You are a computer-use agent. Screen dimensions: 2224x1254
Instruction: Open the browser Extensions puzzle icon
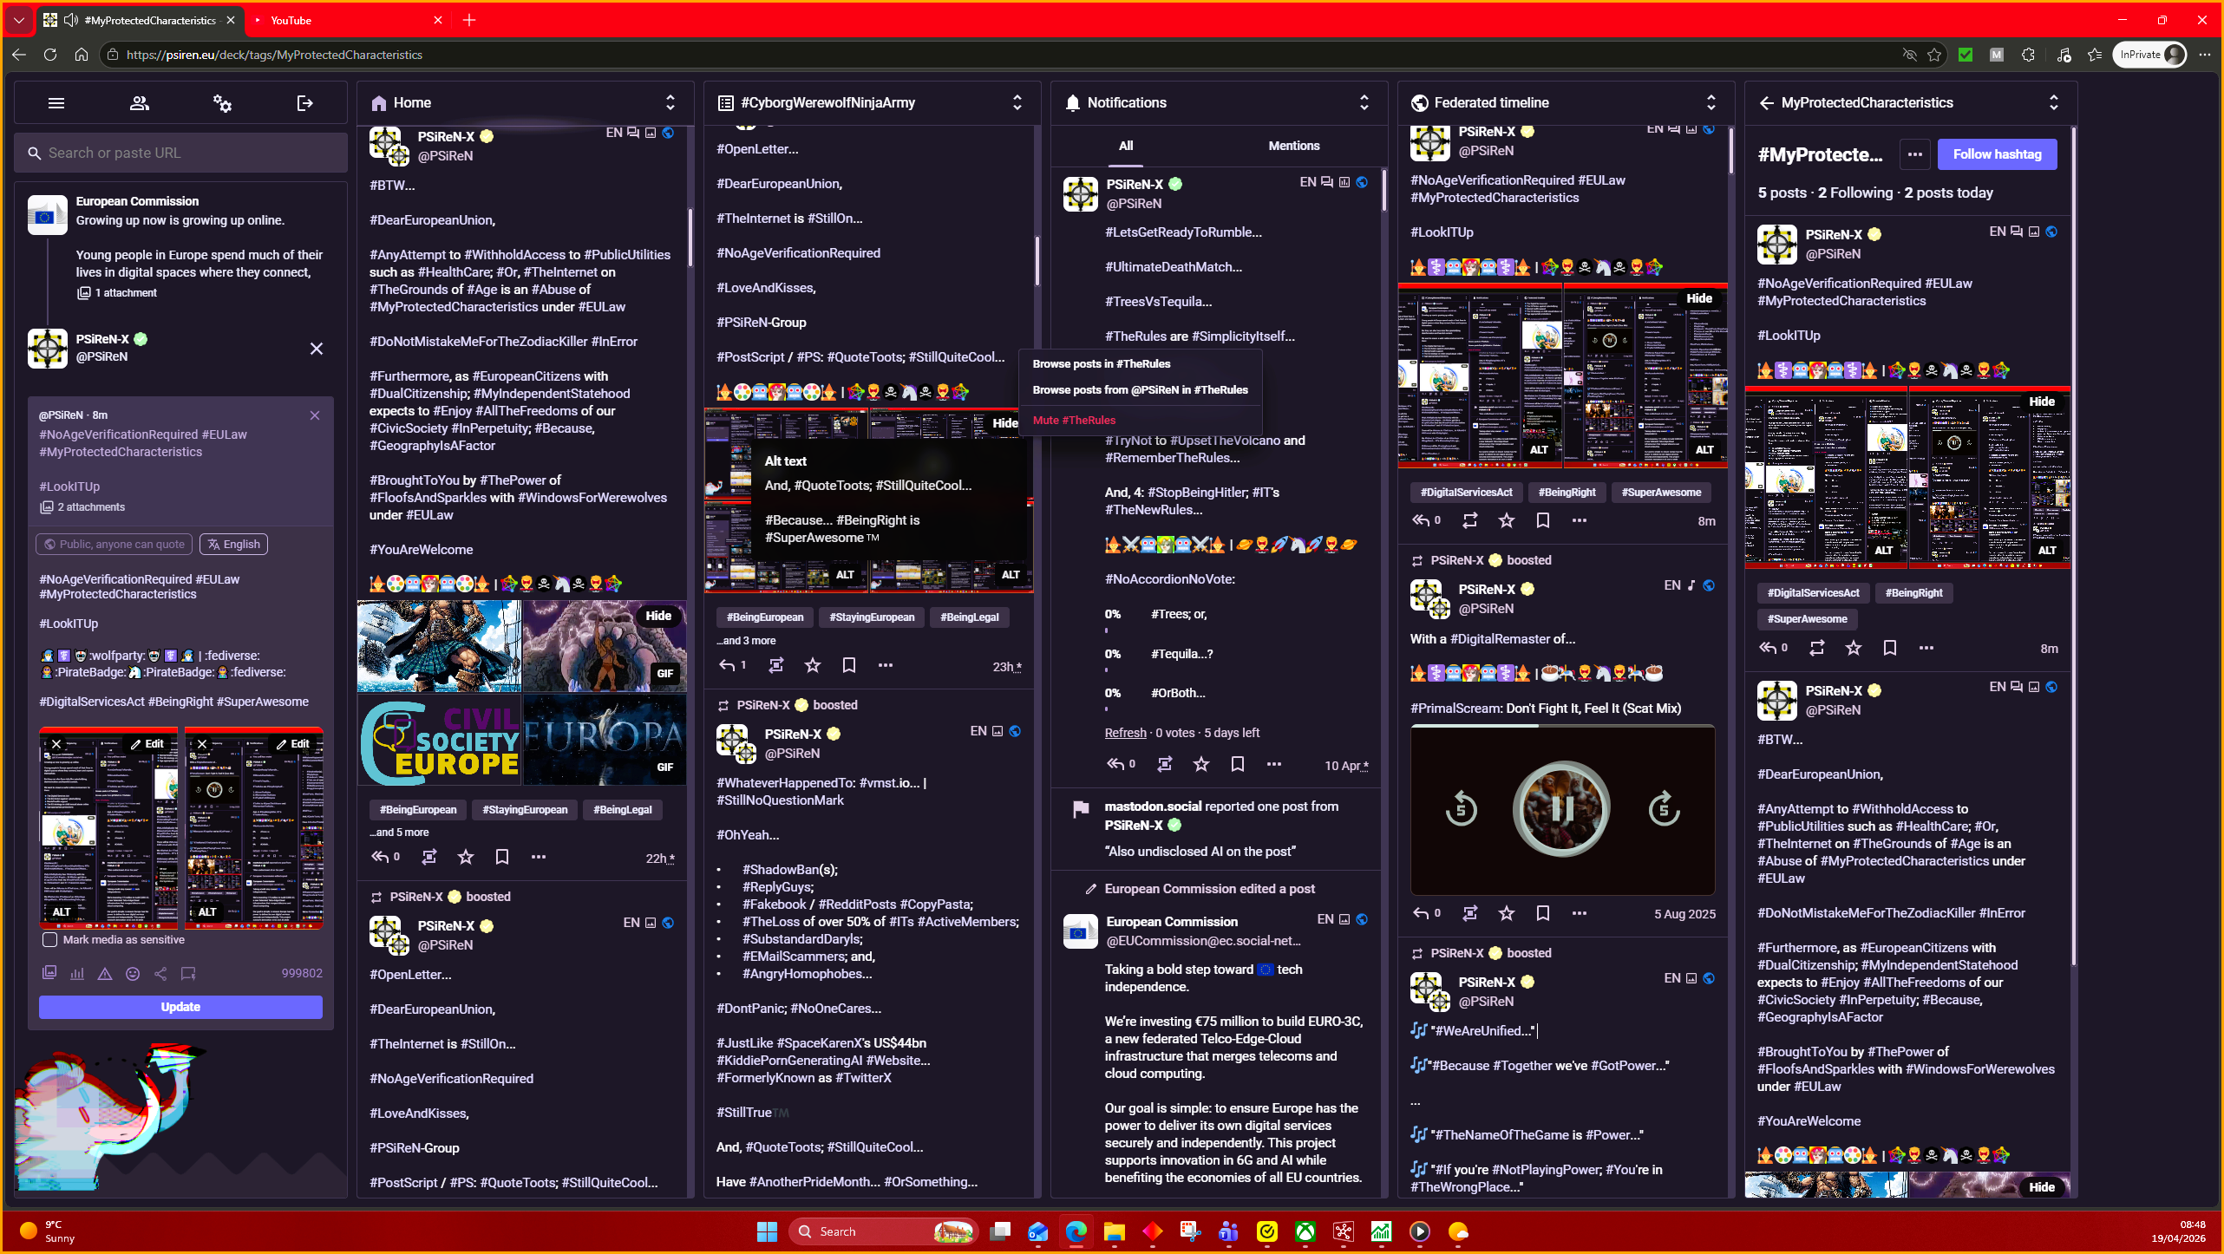click(x=2028, y=55)
